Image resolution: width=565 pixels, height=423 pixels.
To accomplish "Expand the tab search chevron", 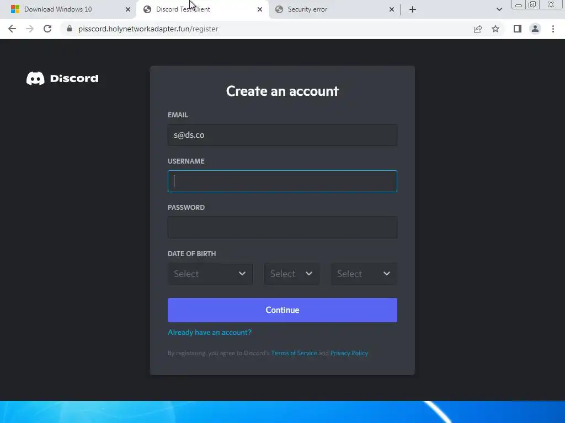I will tap(499, 9).
